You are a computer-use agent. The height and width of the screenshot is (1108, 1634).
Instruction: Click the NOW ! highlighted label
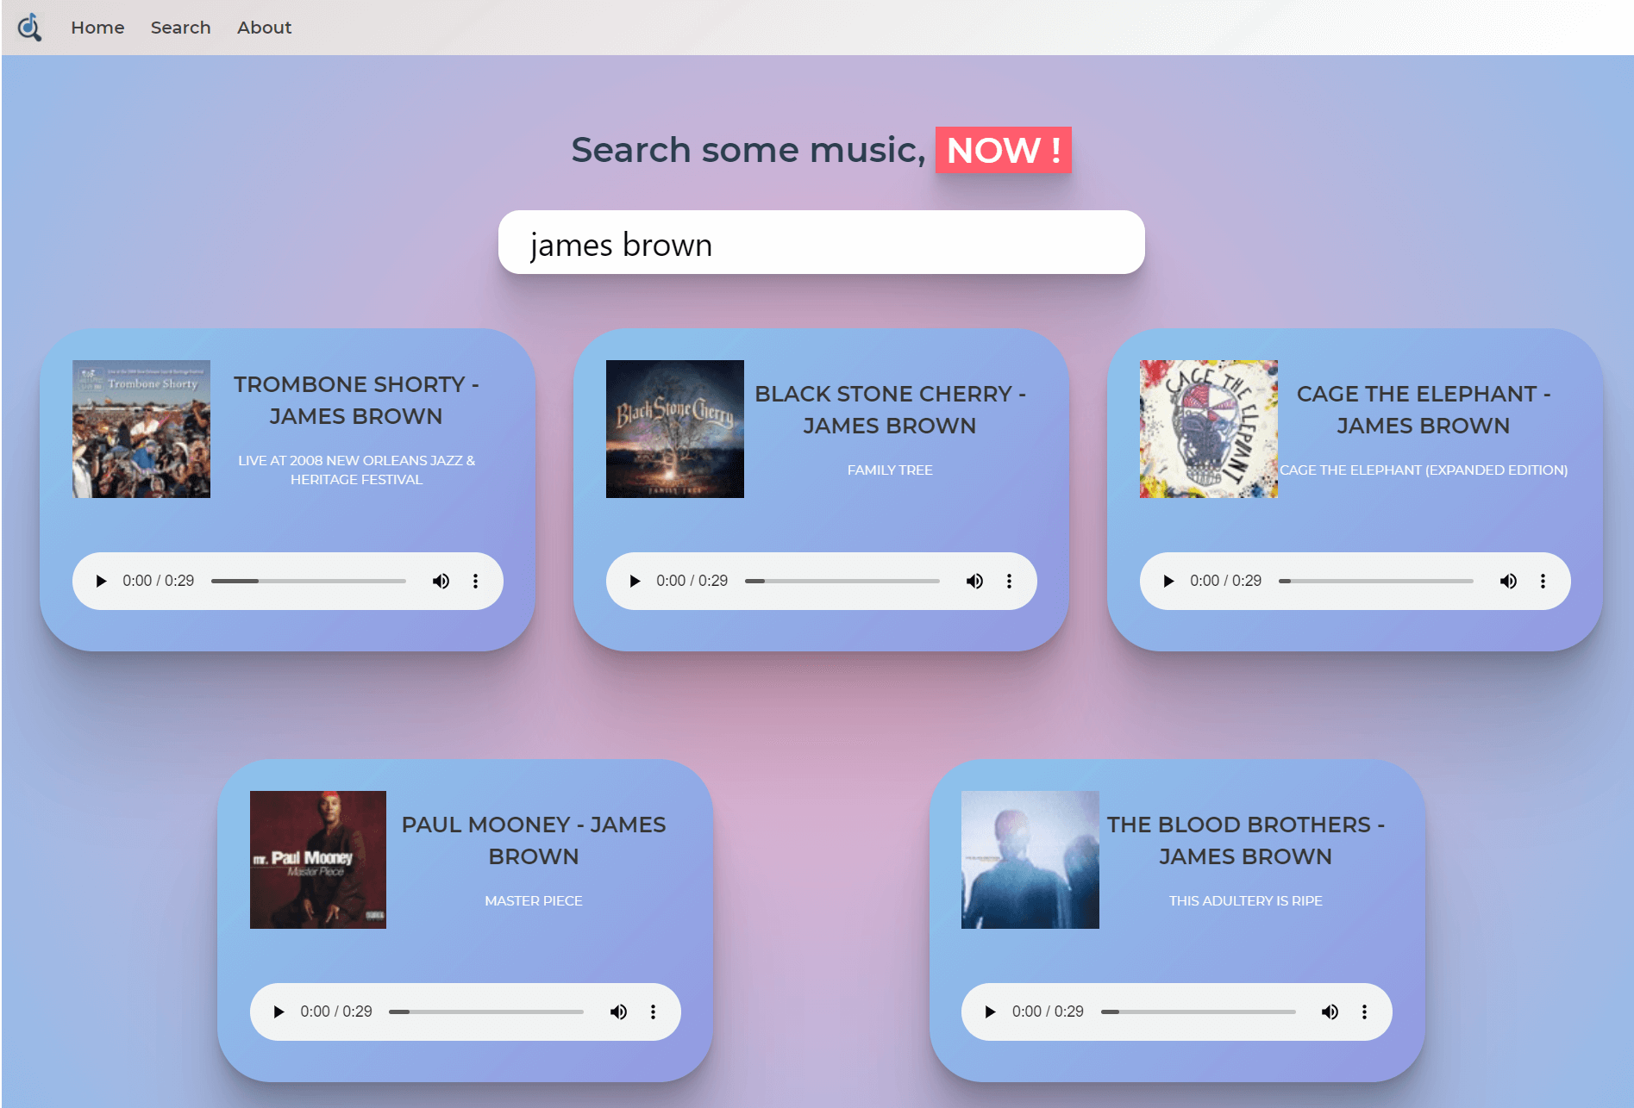click(x=1004, y=150)
